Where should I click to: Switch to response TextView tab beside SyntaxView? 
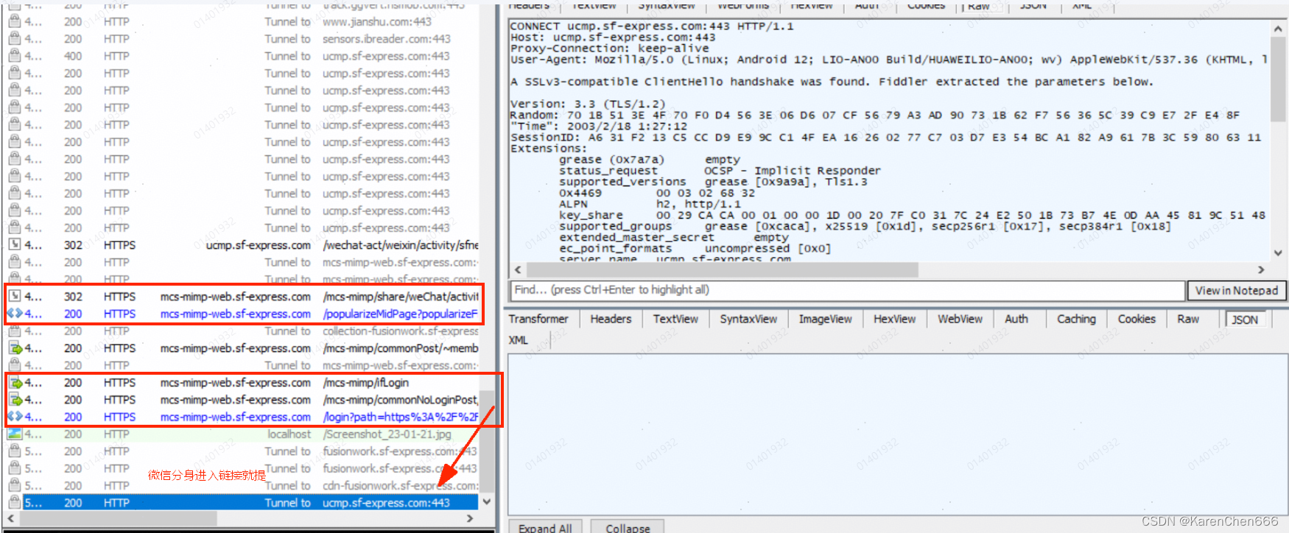click(675, 319)
